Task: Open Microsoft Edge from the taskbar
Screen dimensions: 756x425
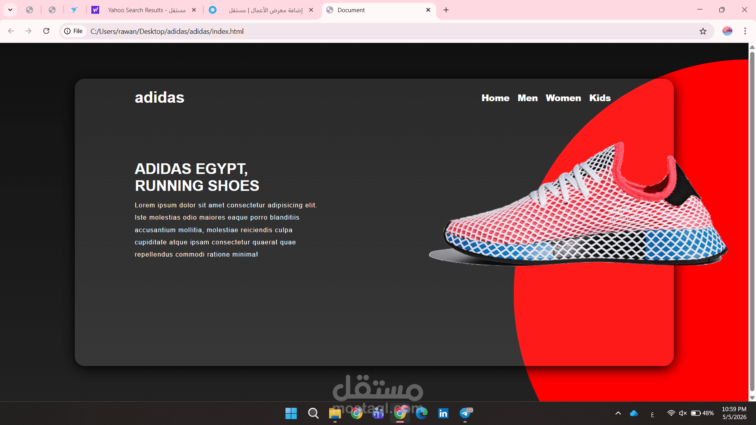Action: click(422, 413)
